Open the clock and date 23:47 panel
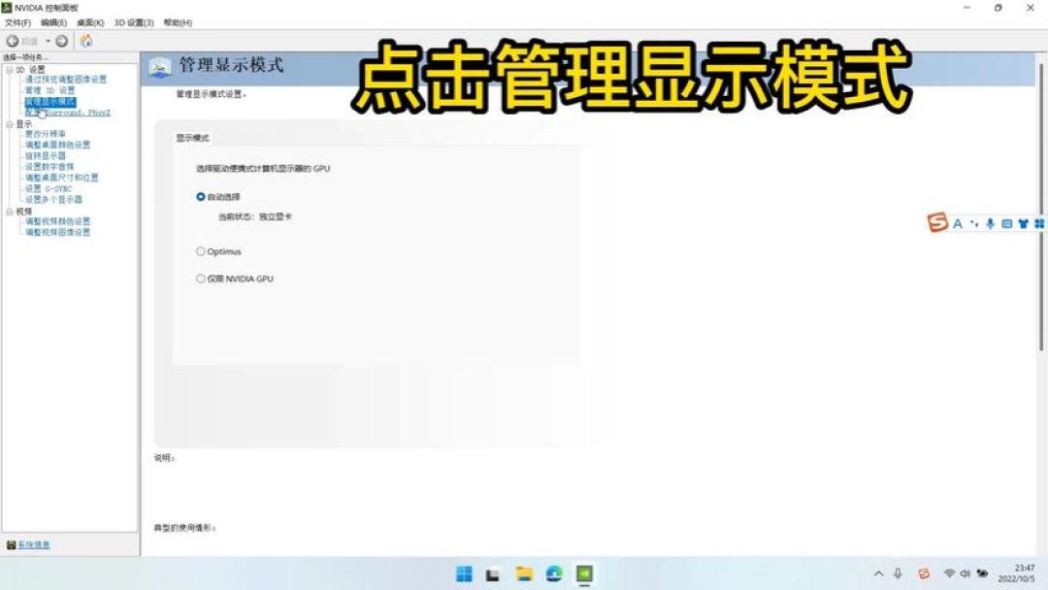Image resolution: width=1048 pixels, height=590 pixels. 1017,574
